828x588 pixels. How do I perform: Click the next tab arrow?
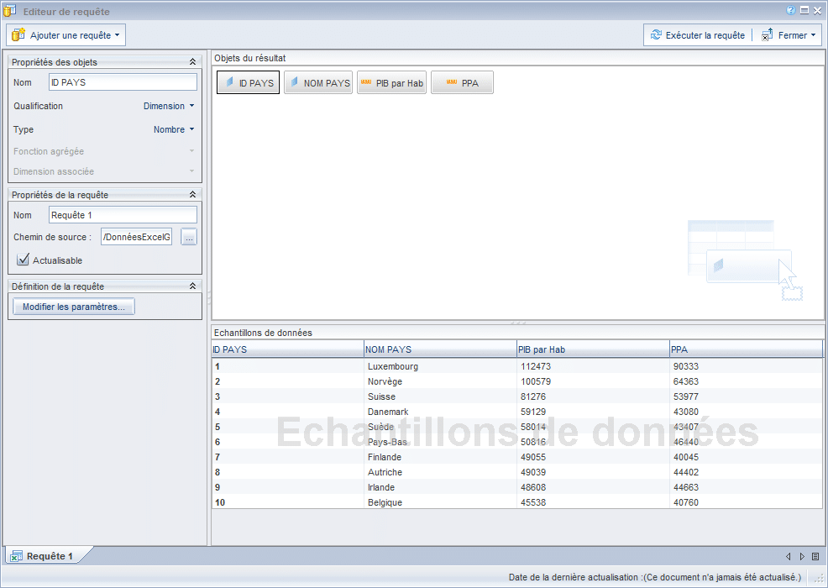click(802, 556)
